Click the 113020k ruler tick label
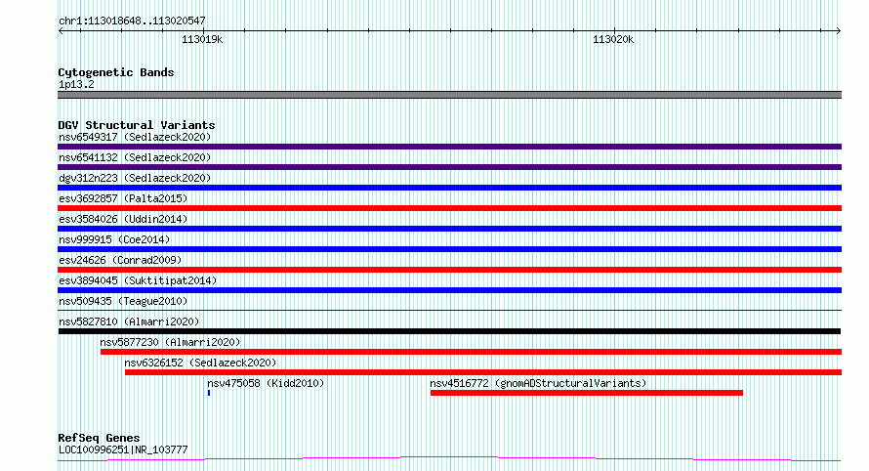Image resolution: width=869 pixels, height=471 pixels. [613, 39]
